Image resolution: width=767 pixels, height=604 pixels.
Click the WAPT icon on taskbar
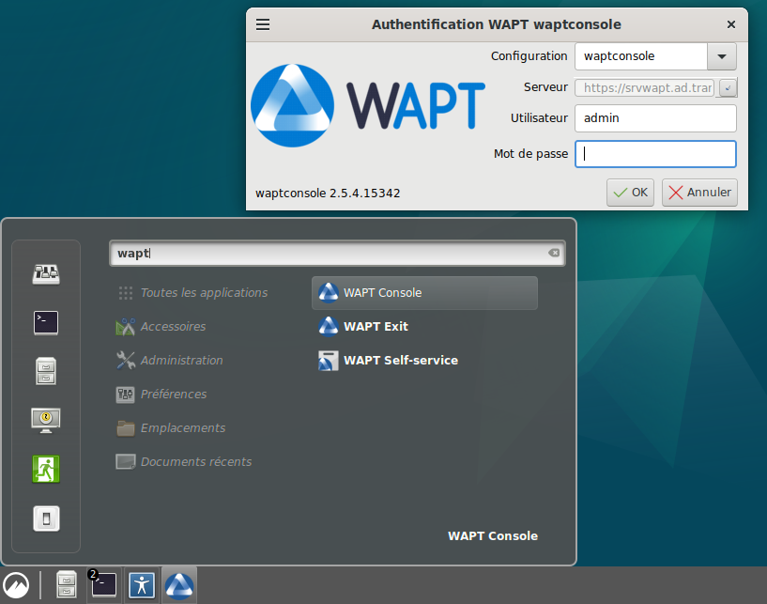click(x=179, y=585)
